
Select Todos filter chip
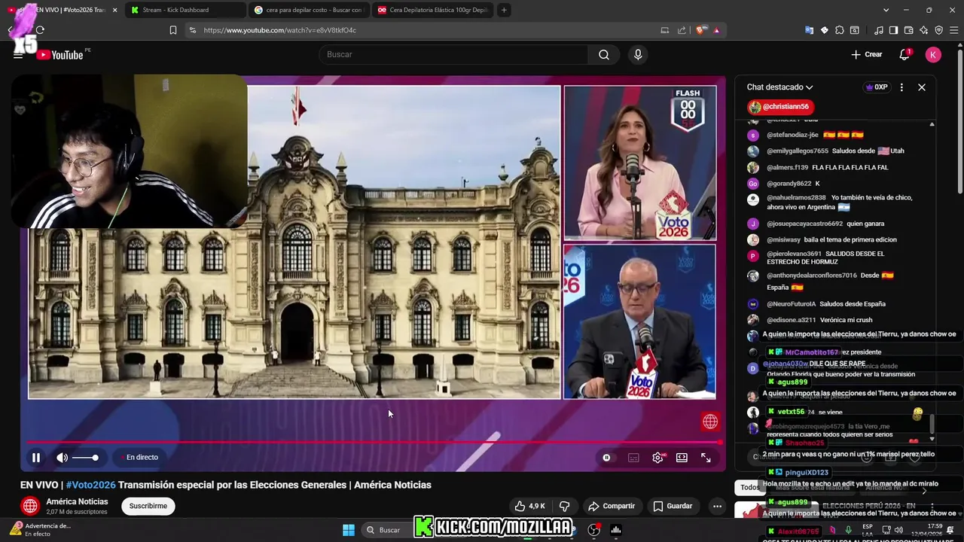tap(749, 487)
